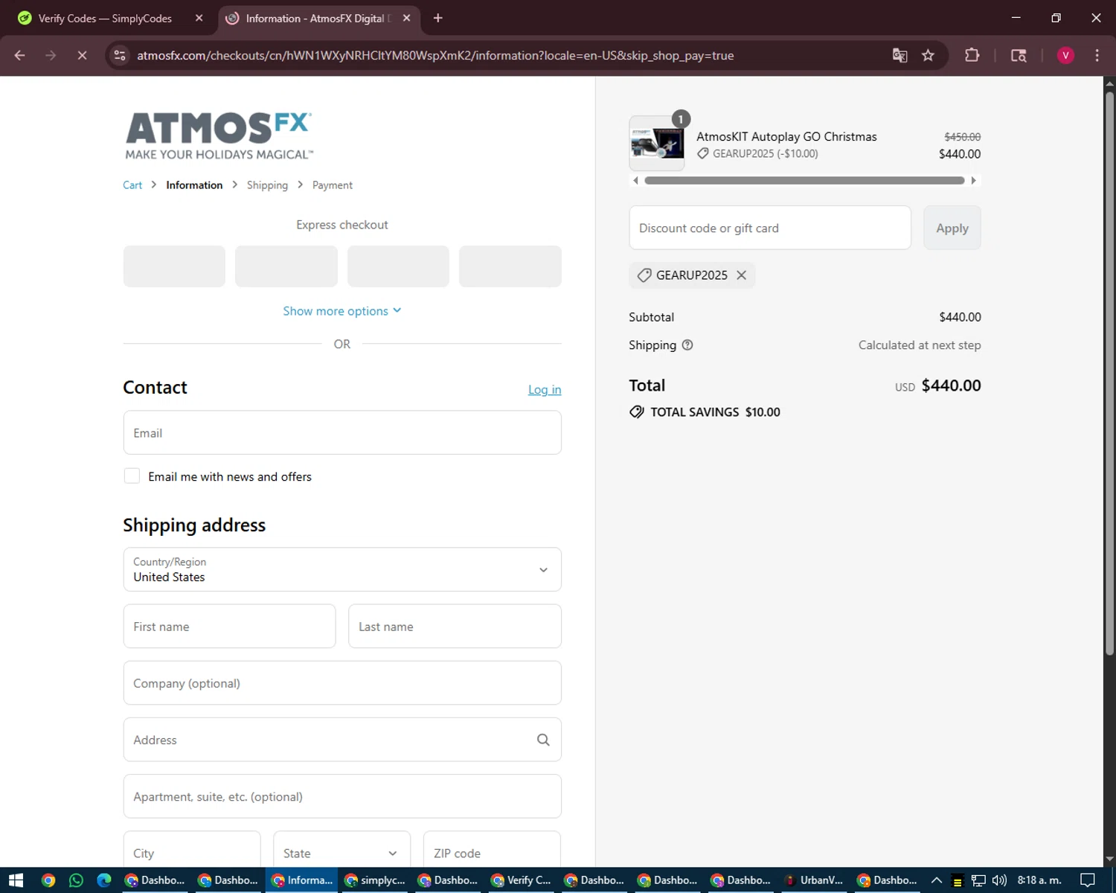
Task: Click the first express checkout button
Action: tap(174, 266)
